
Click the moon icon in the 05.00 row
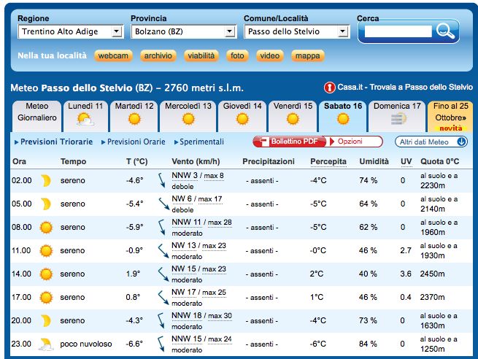tap(46, 204)
